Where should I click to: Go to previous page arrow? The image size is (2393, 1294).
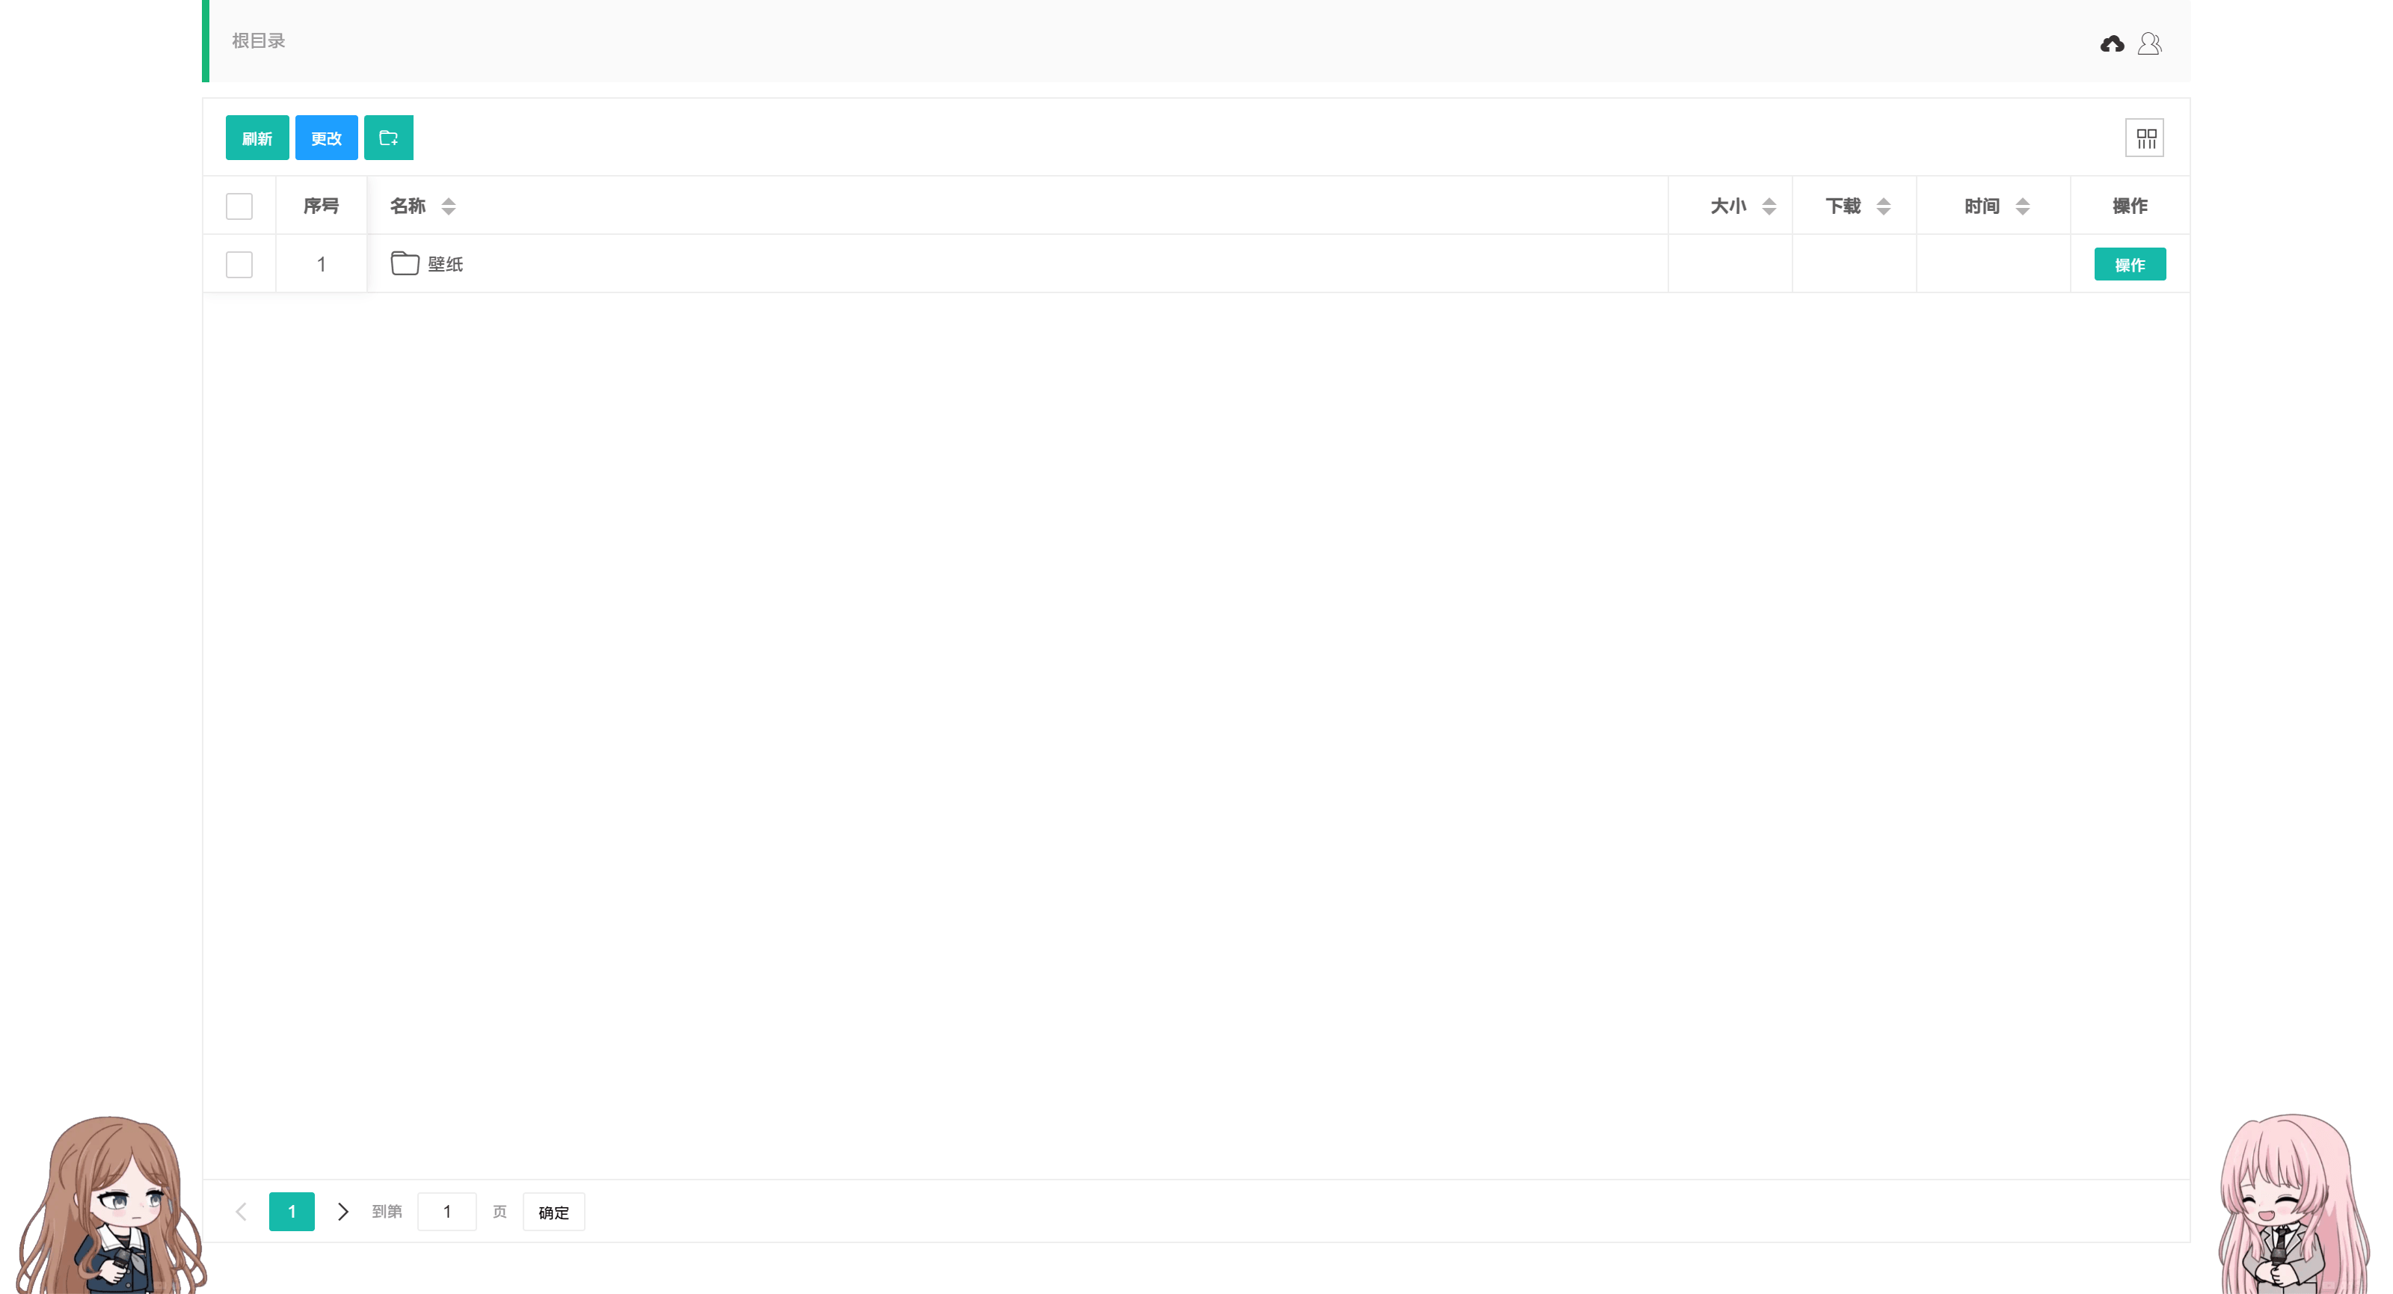pos(242,1211)
